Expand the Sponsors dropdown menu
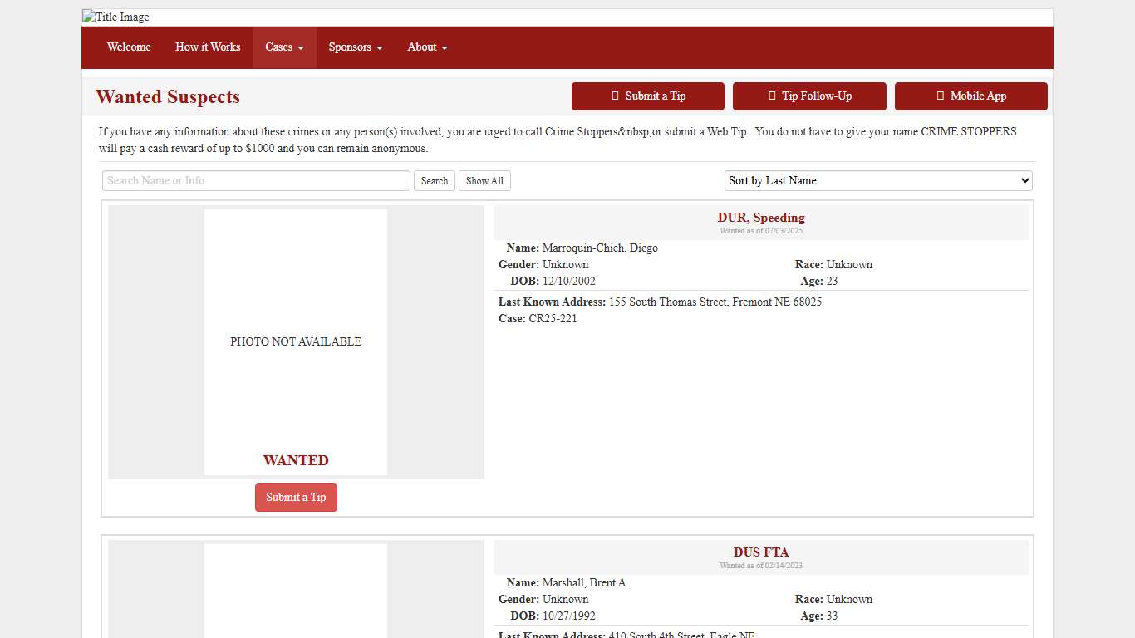This screenshot has width=1135, height=638. pos(356,47)
